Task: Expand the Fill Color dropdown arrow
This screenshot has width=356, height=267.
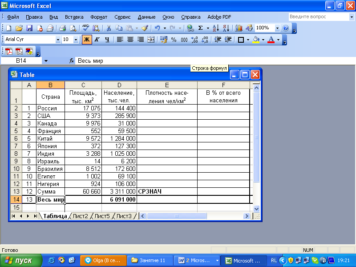Action: 263,40
